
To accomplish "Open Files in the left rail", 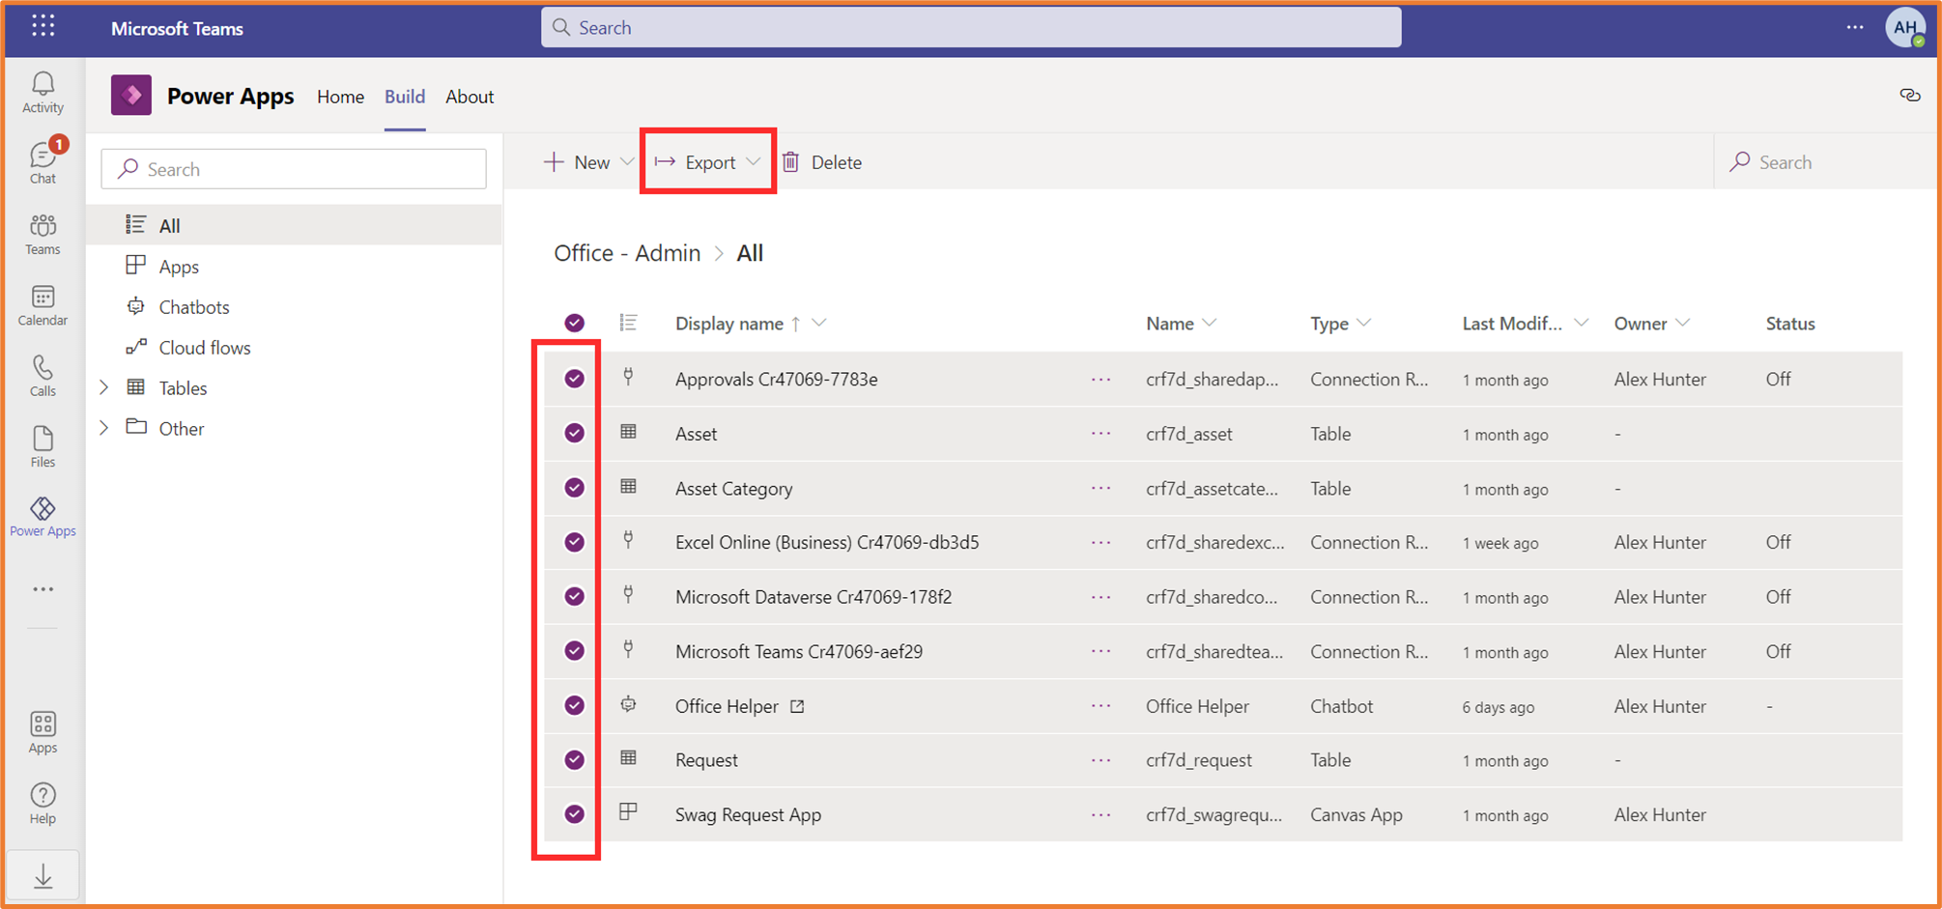I will (43, 446).
